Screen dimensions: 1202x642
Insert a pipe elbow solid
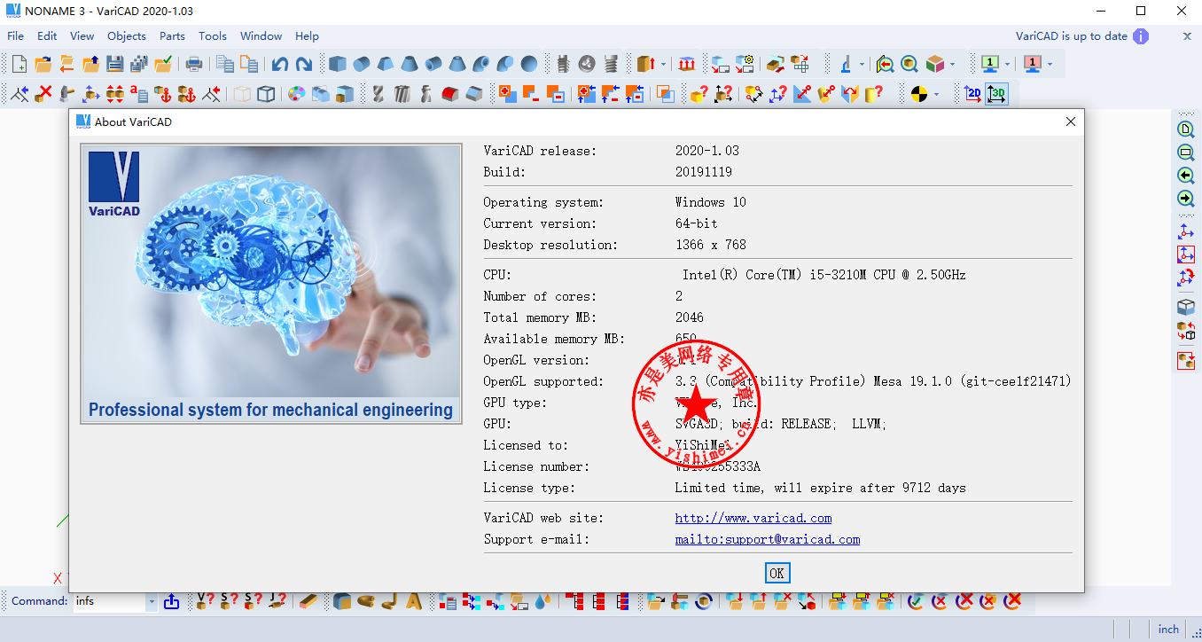point(481,64)
